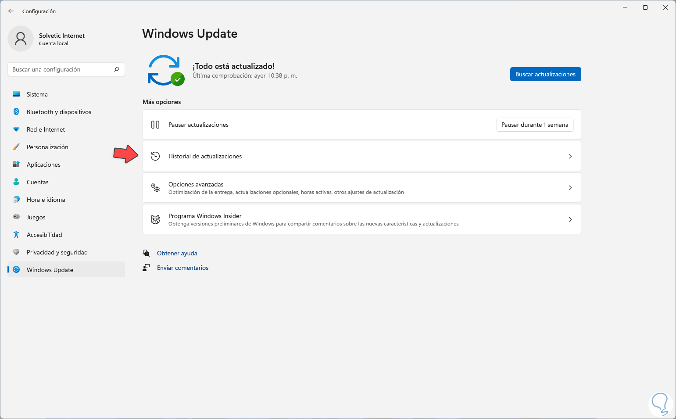Click the Juegos controller icon

16,217
